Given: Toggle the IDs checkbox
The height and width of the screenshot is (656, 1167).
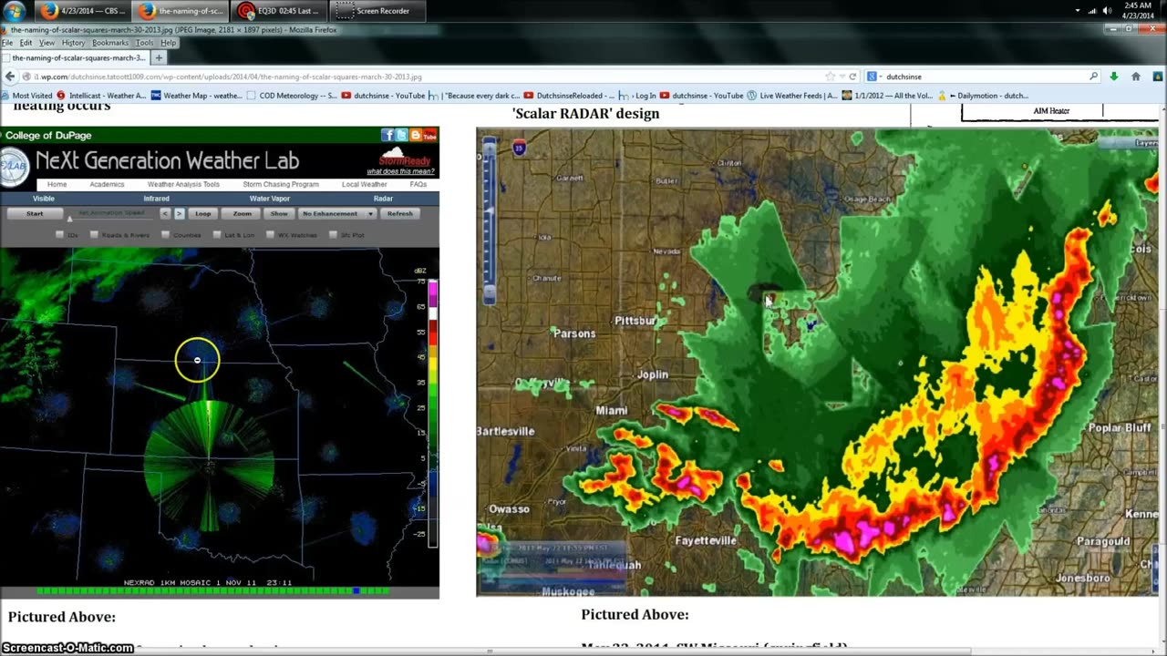Looking at the screenshot, I should (x=60, y=235).
